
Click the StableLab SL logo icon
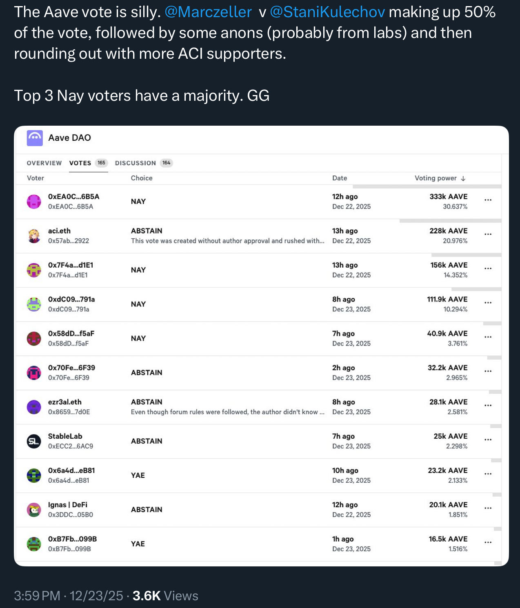35,441
